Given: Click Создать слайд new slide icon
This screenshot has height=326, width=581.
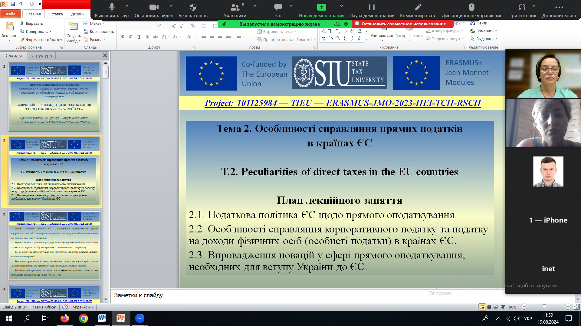Looking at the screenshot, I should click(74, 26).
